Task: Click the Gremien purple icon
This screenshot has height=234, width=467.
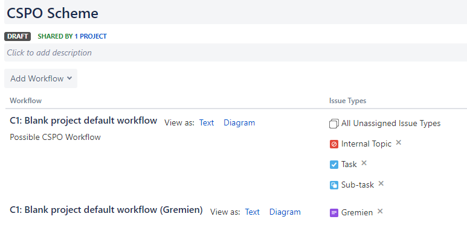Action: (334, 213)
